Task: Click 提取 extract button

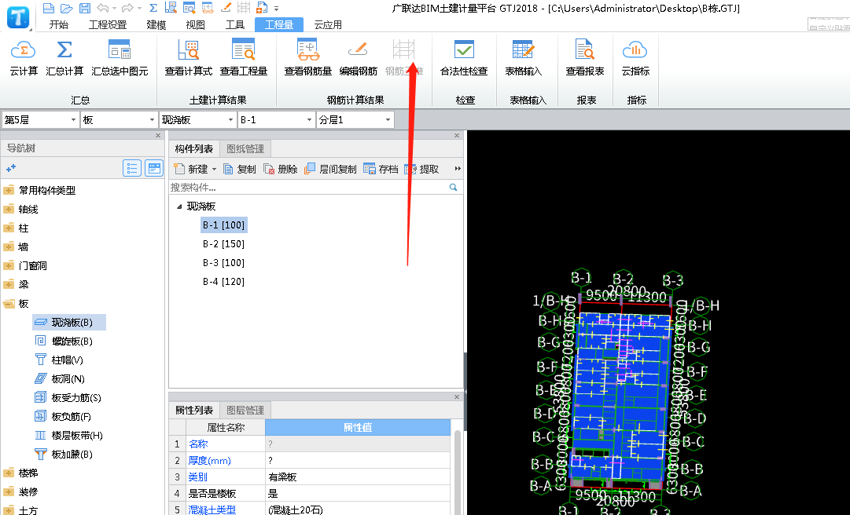Action: 421,170
